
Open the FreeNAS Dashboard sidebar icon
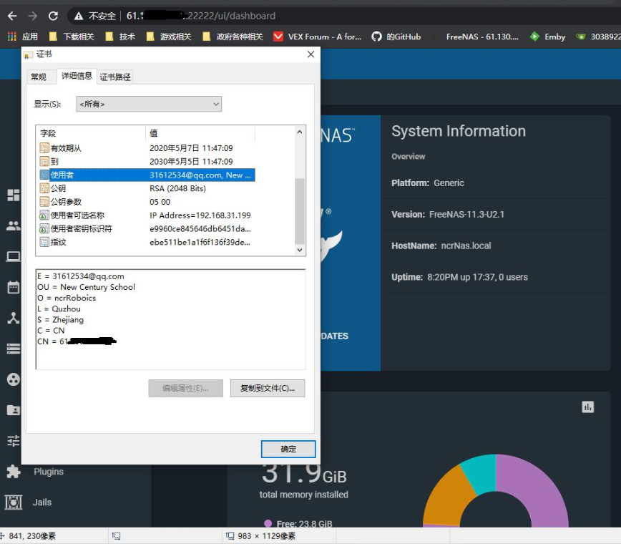[x=14, y=195]
